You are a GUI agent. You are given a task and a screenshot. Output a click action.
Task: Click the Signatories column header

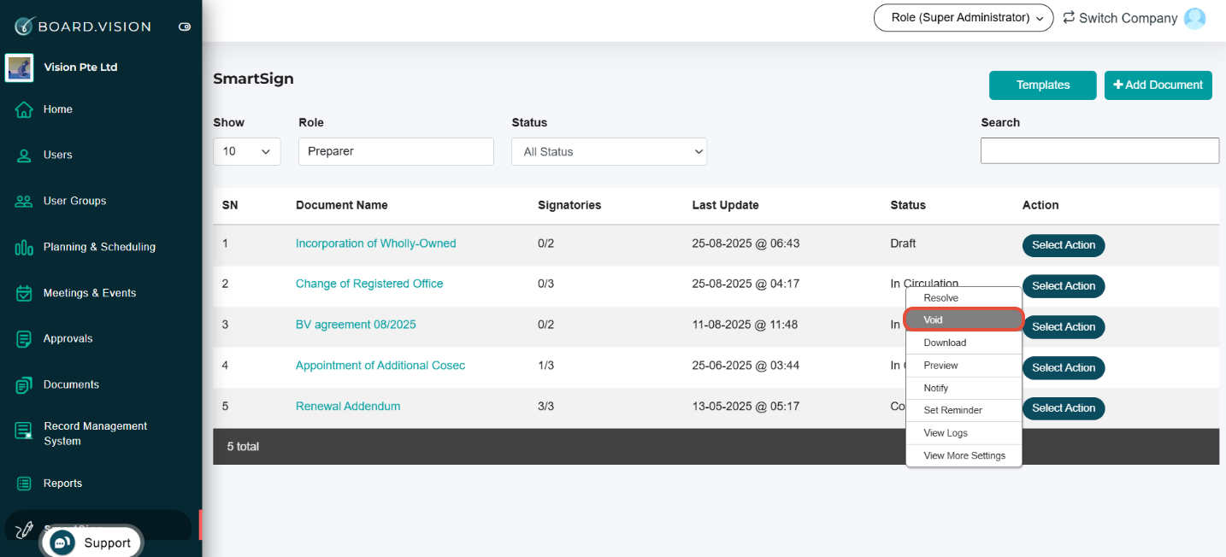click(569, 205)
